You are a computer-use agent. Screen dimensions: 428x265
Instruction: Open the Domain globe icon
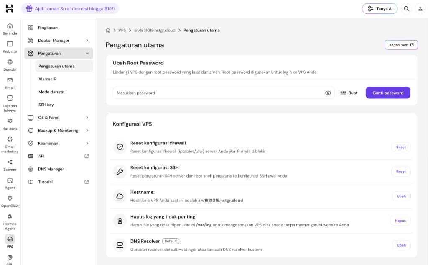10,62
